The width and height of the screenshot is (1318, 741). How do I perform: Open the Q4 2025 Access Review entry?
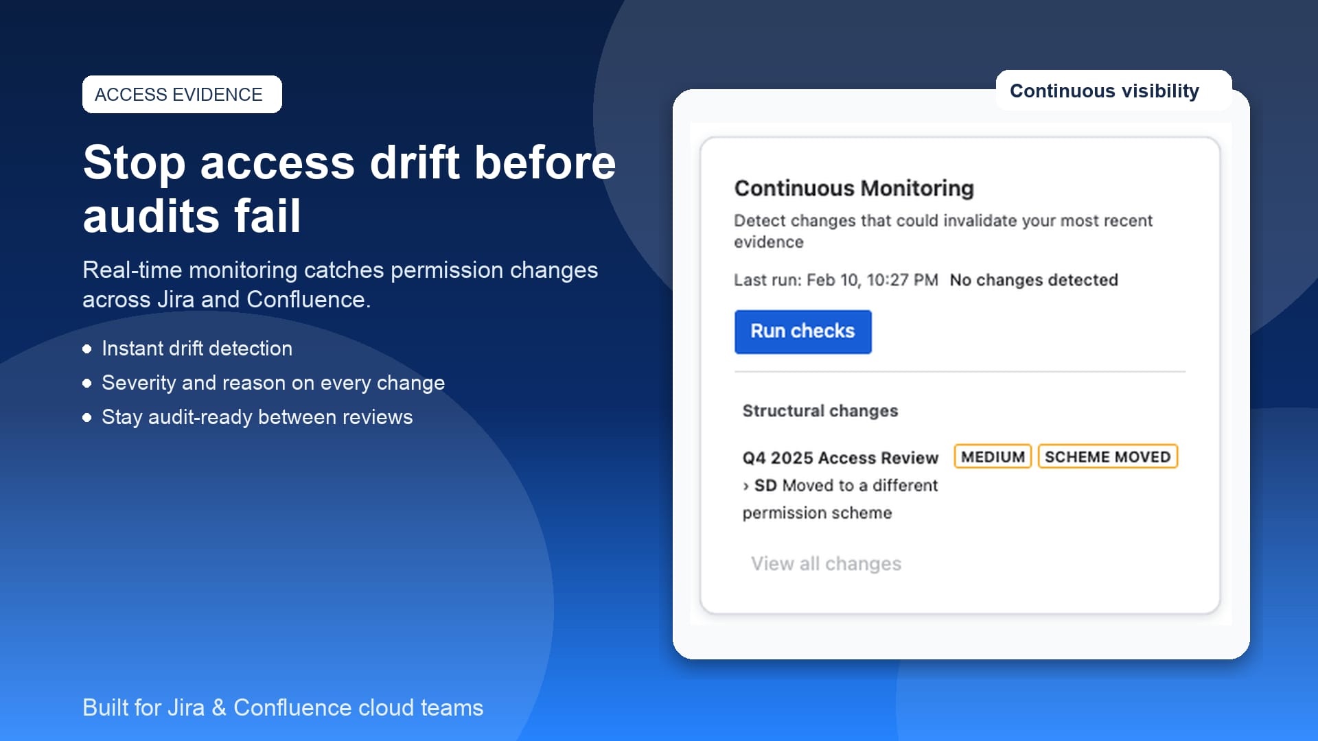pos(840,458)
